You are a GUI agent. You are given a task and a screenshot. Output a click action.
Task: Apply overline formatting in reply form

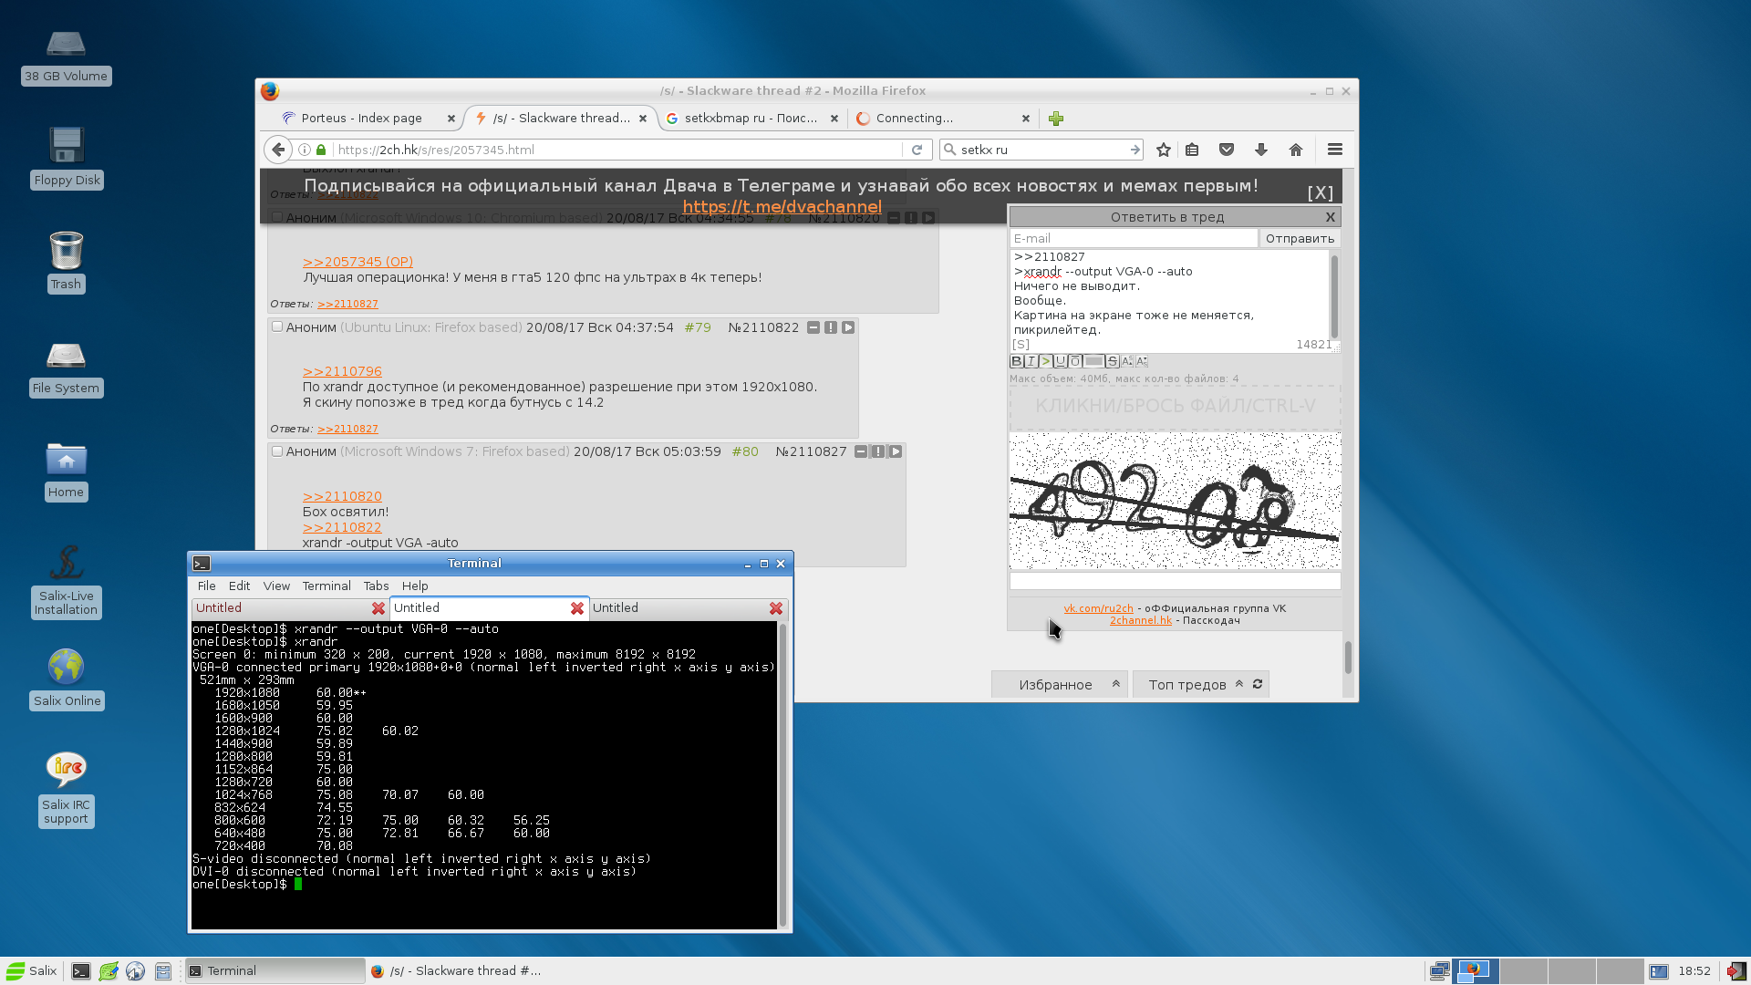pos(1075,361)
